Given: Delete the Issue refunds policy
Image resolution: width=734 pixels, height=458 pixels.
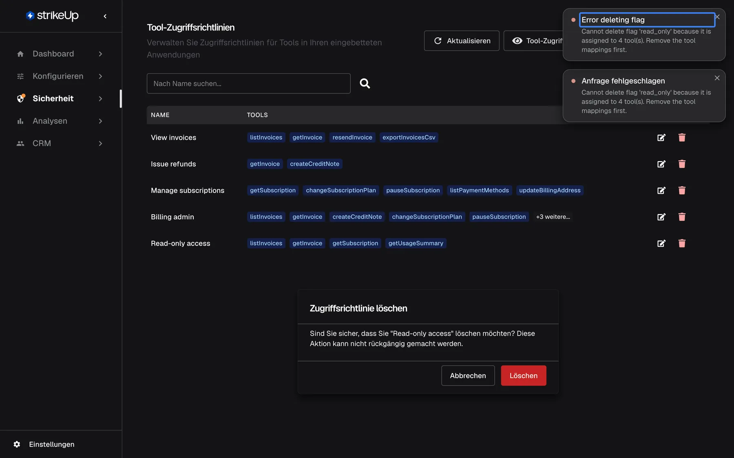Looking at the screenshot, I should (682, 164).
